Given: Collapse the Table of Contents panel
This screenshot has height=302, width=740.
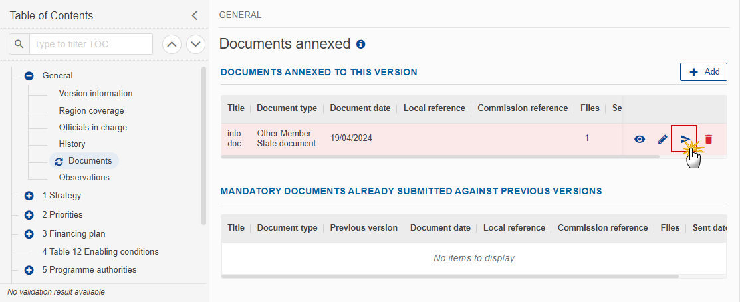Looking at the screenshot, I should [x=194, y=15].
